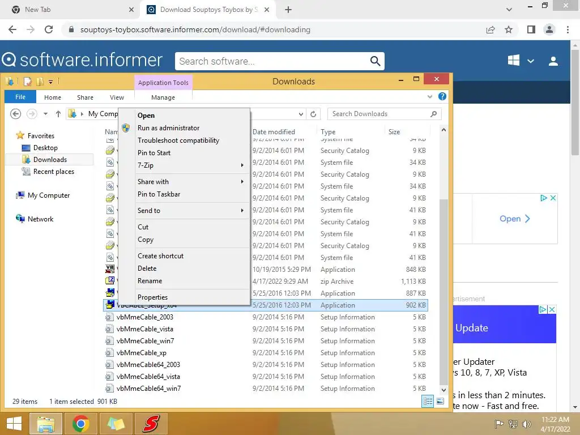Open the Manage ribbon tab
Viewport: 580px width, 435px height.
(x=163, y=97)
